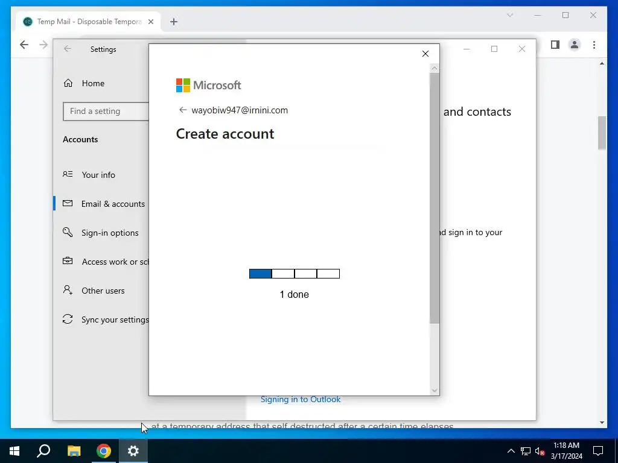Click the network tray icon
The width and height of the screenshot is (618, 463).
526,451
